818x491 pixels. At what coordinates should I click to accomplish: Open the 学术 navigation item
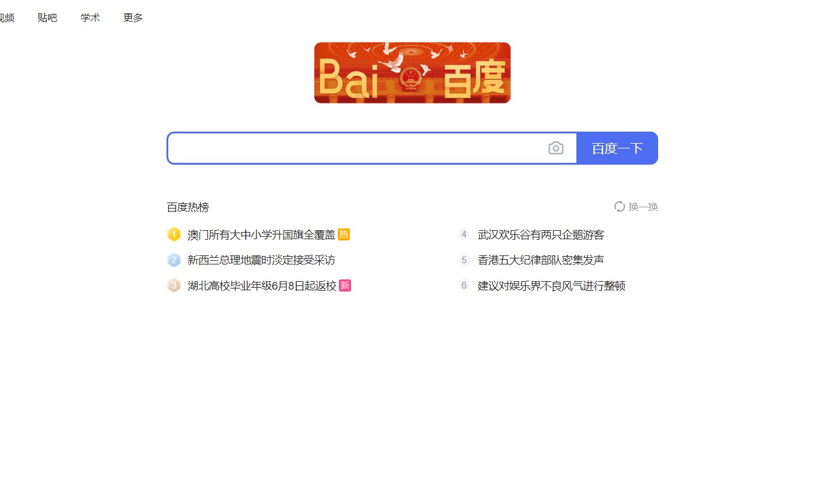click(x=90, y=17)
